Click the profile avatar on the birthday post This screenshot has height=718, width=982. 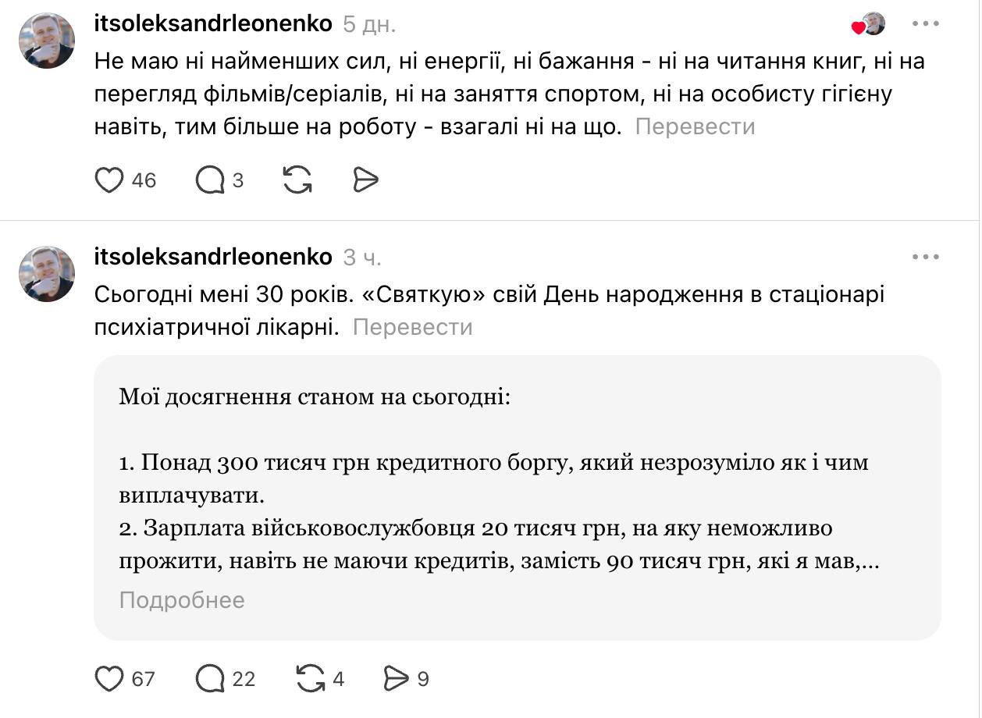[47, 274]
